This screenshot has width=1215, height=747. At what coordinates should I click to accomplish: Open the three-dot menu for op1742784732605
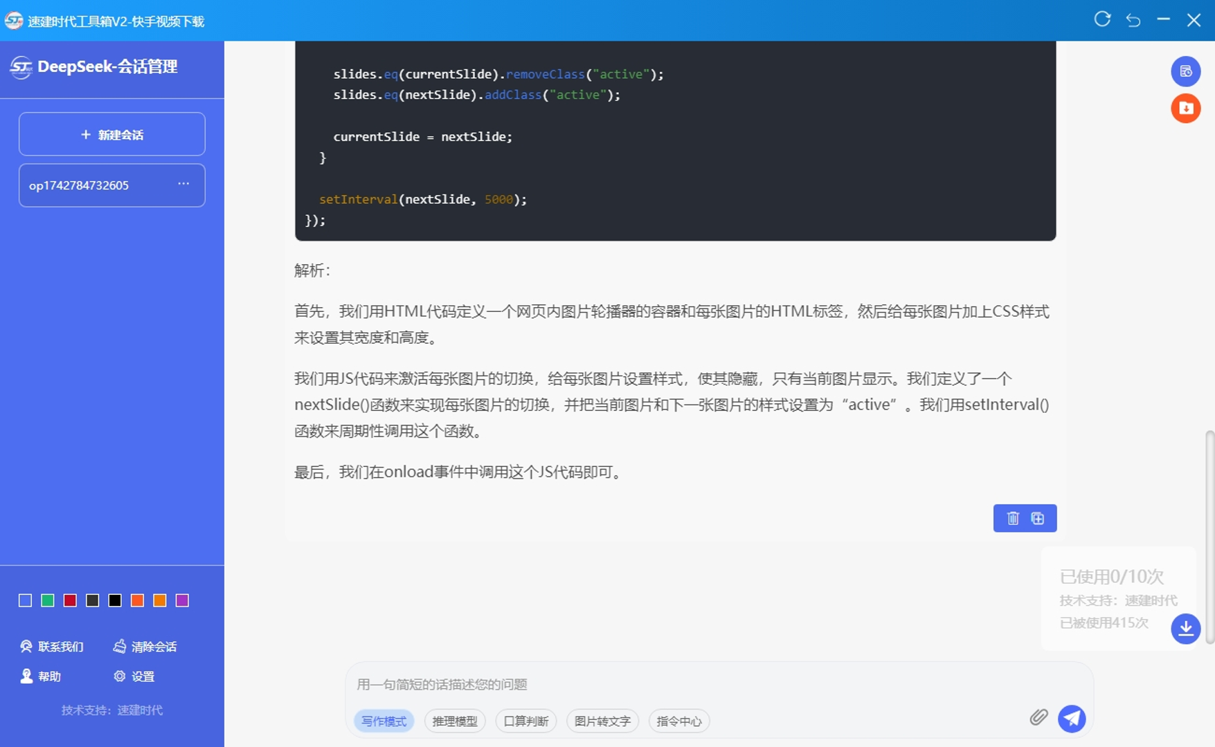click(183, 184)
